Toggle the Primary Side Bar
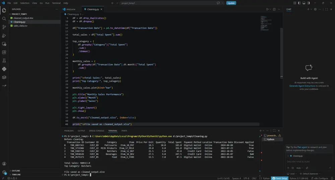This screenshot has height=180, width=335. (x=299, y=3)
